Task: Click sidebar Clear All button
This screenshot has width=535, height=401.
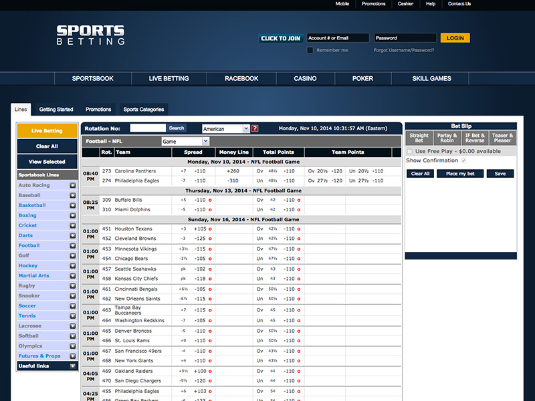Action: pos(47,146)
